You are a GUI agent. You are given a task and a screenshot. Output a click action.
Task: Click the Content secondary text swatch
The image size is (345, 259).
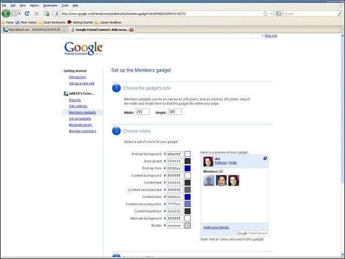click(x=188, y=189)
